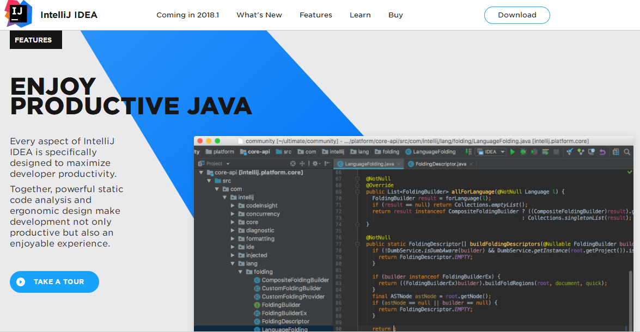Image resolution: width=640 pixels, height=332 pixels.
Task: Collapse the intellij folder arrow
Action: tap(225, 197)
